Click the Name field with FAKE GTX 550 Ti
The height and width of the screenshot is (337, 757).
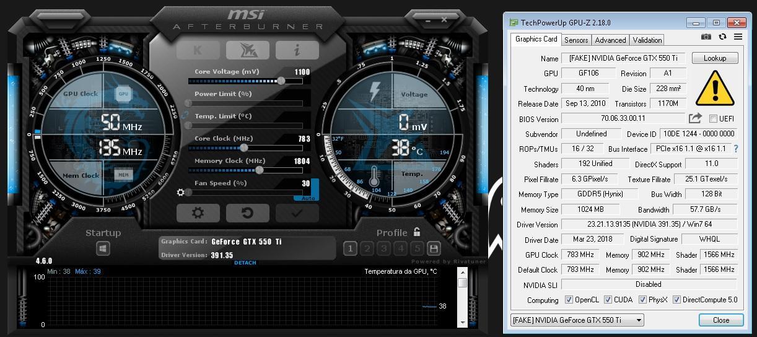point(623,58)
